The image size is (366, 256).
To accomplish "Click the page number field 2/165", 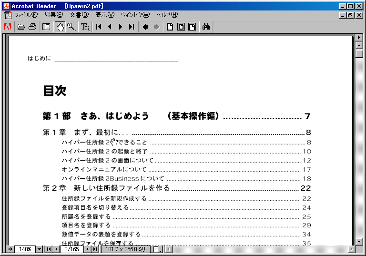I will pyautogui.click(x=71, y=249).
